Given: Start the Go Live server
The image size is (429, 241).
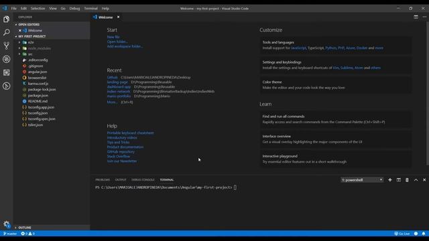Looking at the screenshot, I should (402, 234).
